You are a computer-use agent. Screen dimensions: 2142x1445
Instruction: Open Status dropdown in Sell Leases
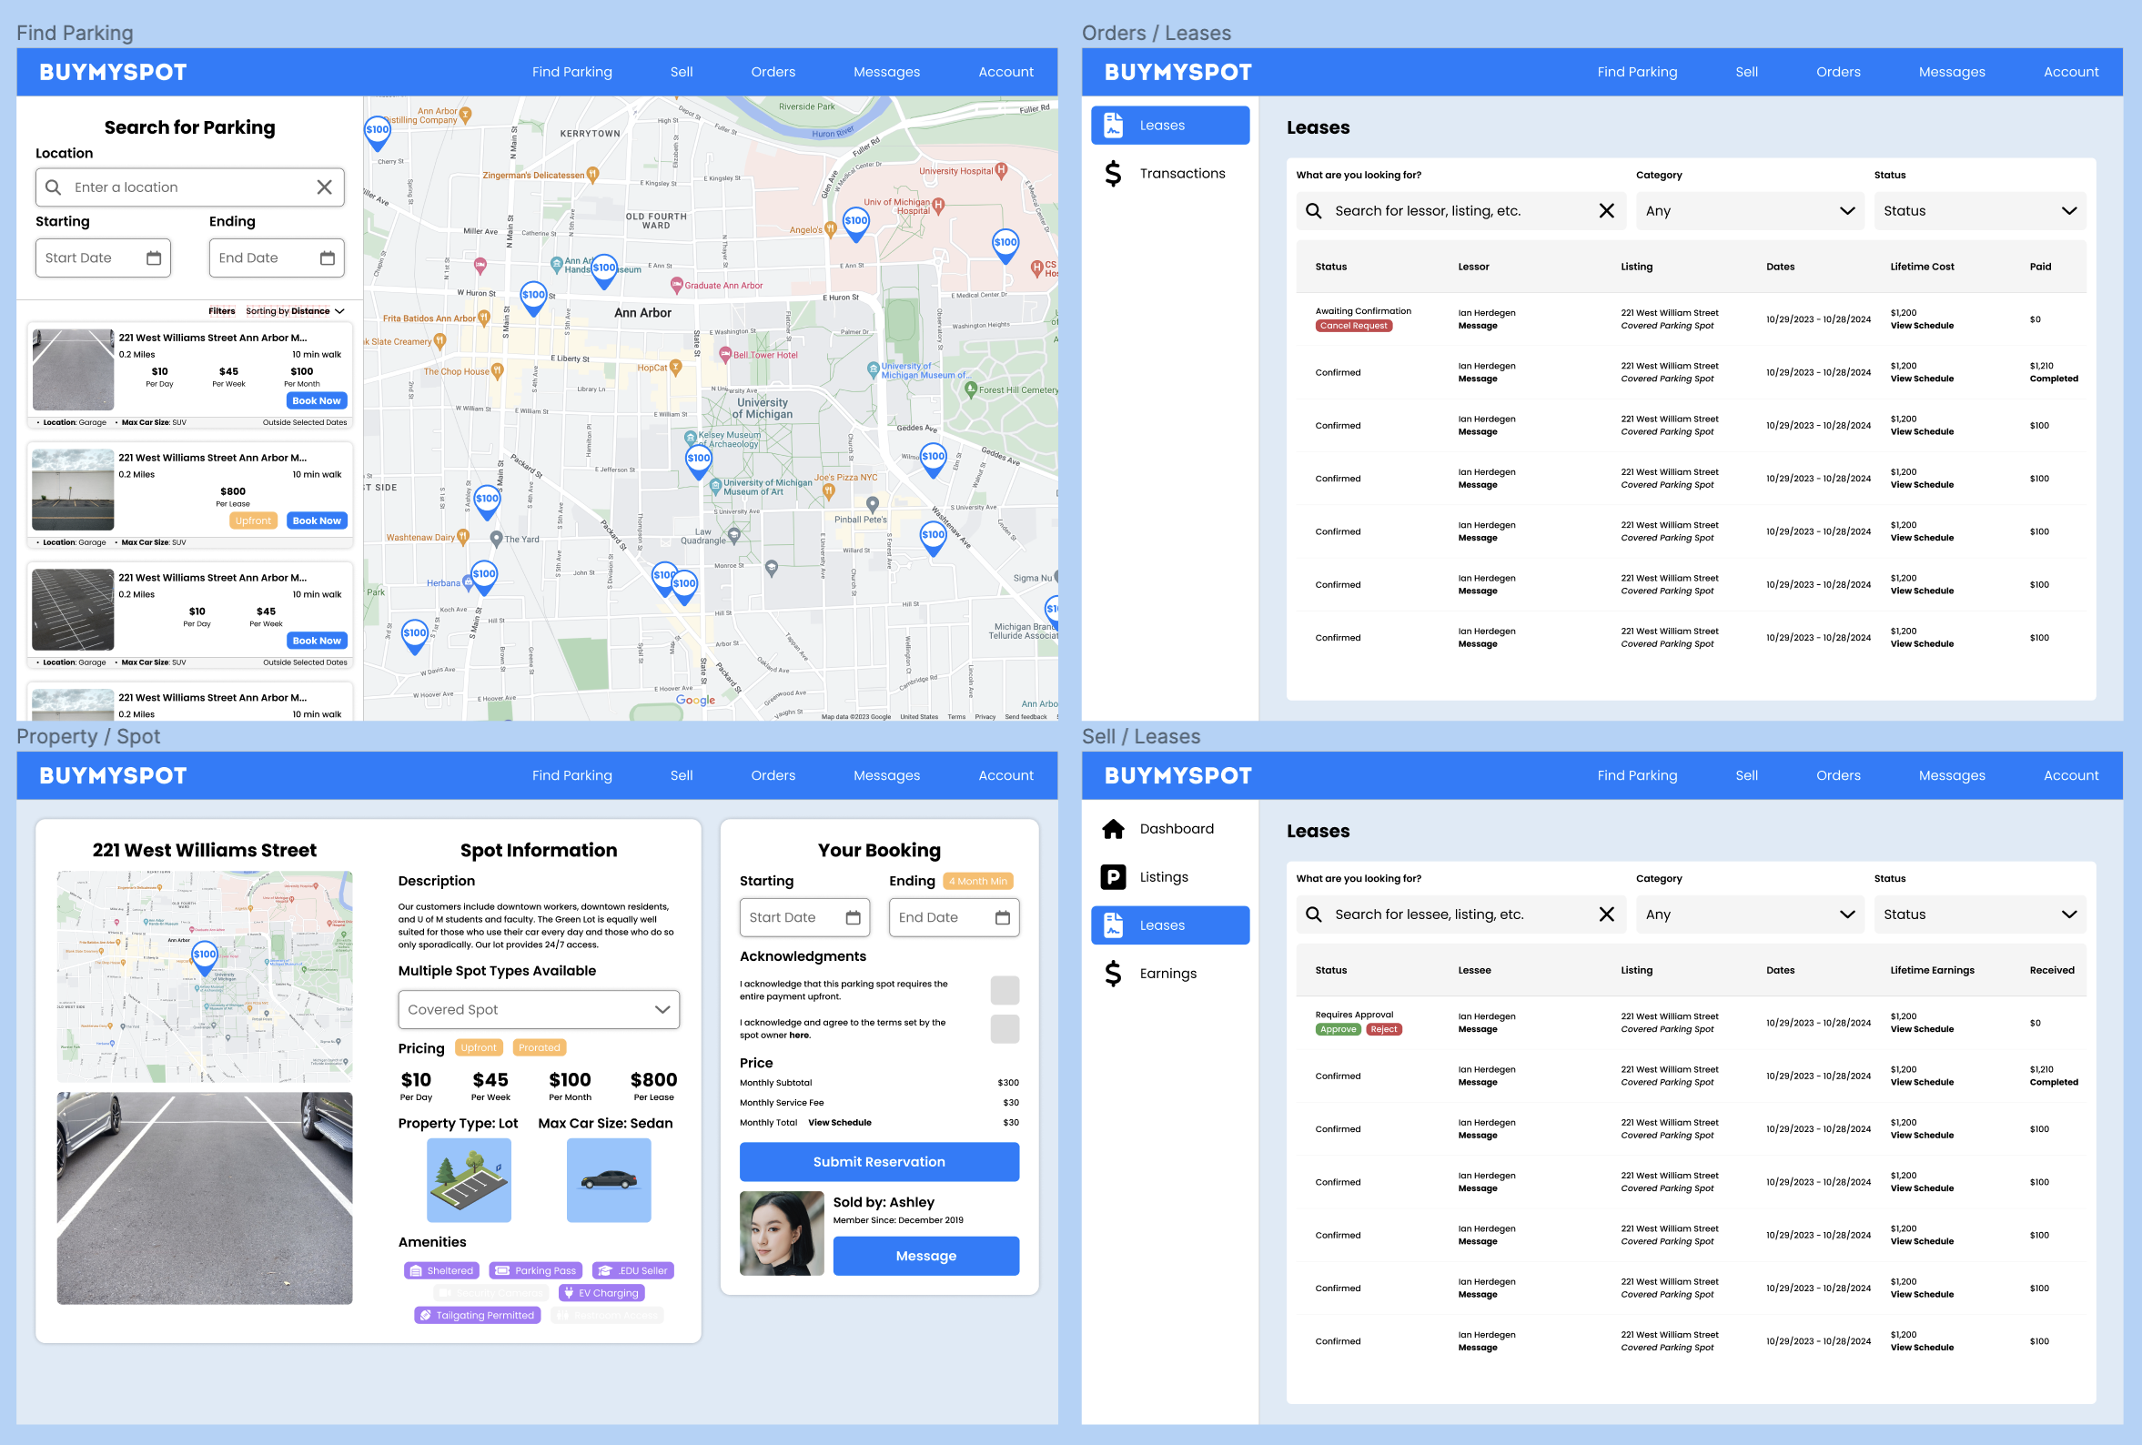tap(1980, 914)
